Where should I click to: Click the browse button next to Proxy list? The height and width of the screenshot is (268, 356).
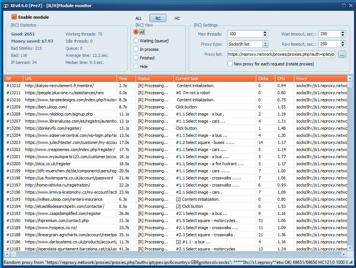click(342, 55)
